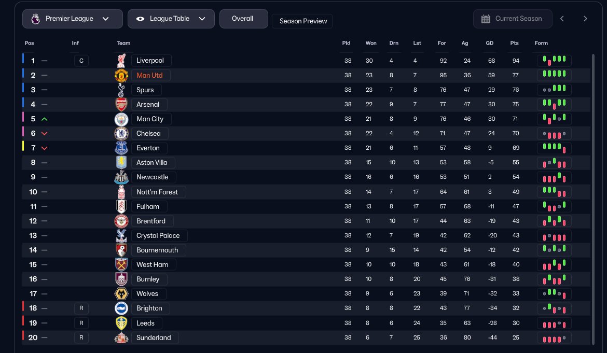
Task: Click the Man City club badge
Action: tap(121, 119)
